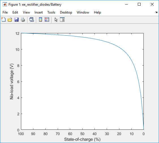Insert a legend from the toolbar

click(47, 19)
